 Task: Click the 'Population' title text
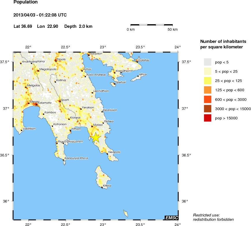coord(26,2)
